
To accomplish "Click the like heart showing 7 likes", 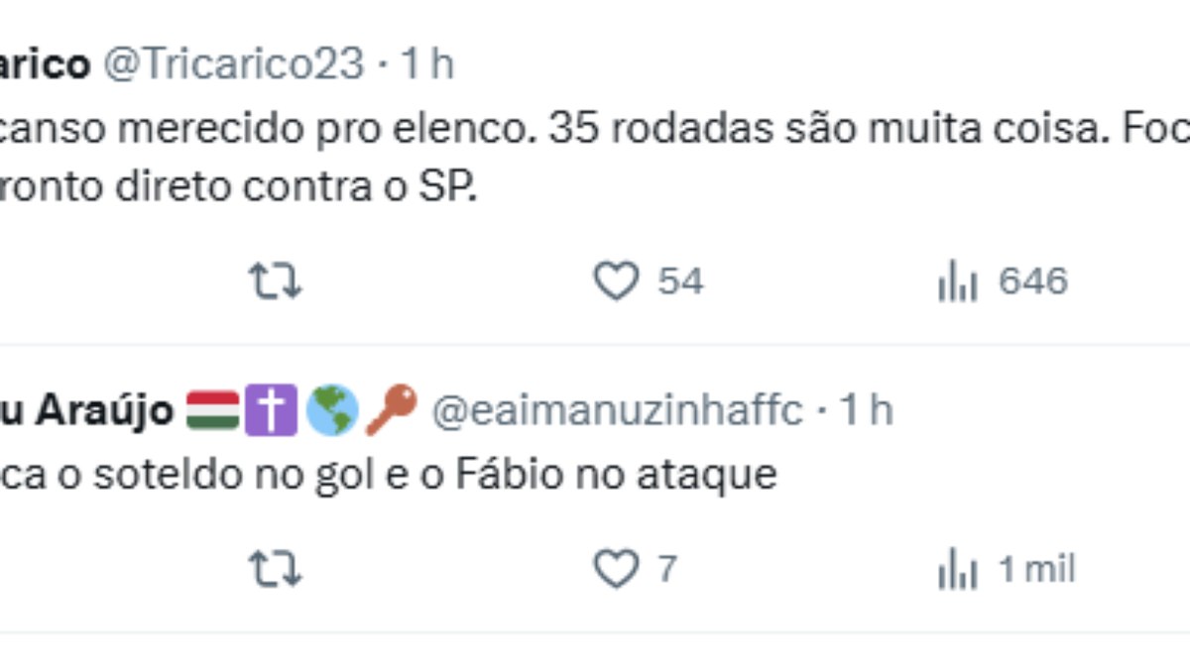I will tap(617, 569).
